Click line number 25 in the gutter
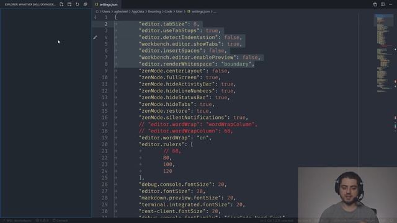 (x=105, y=178)
